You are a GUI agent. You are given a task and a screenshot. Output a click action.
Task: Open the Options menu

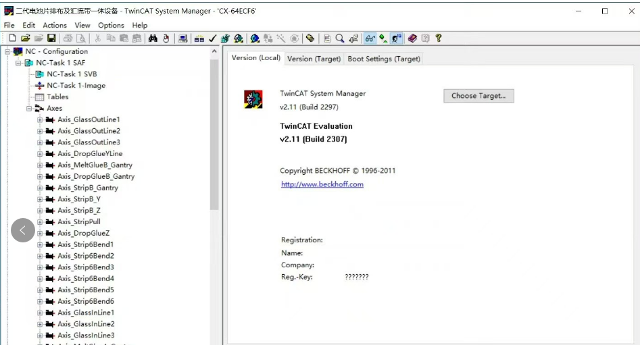tap(111, 25)
